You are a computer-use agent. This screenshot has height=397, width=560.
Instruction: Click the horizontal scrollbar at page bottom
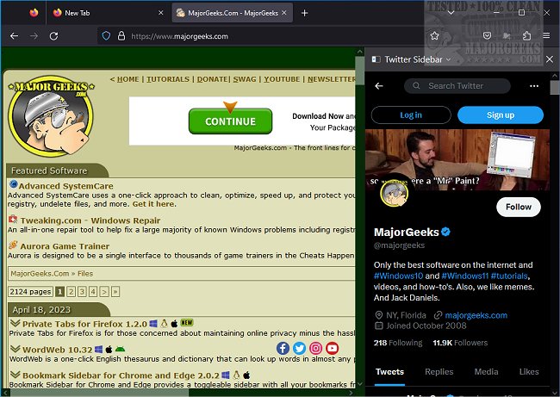click(172, 392)
